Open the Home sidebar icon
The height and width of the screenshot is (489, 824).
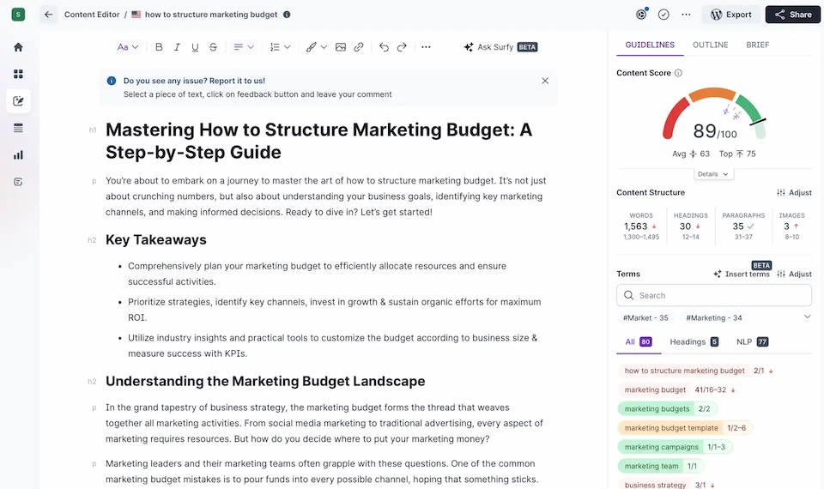coord(18,47)
